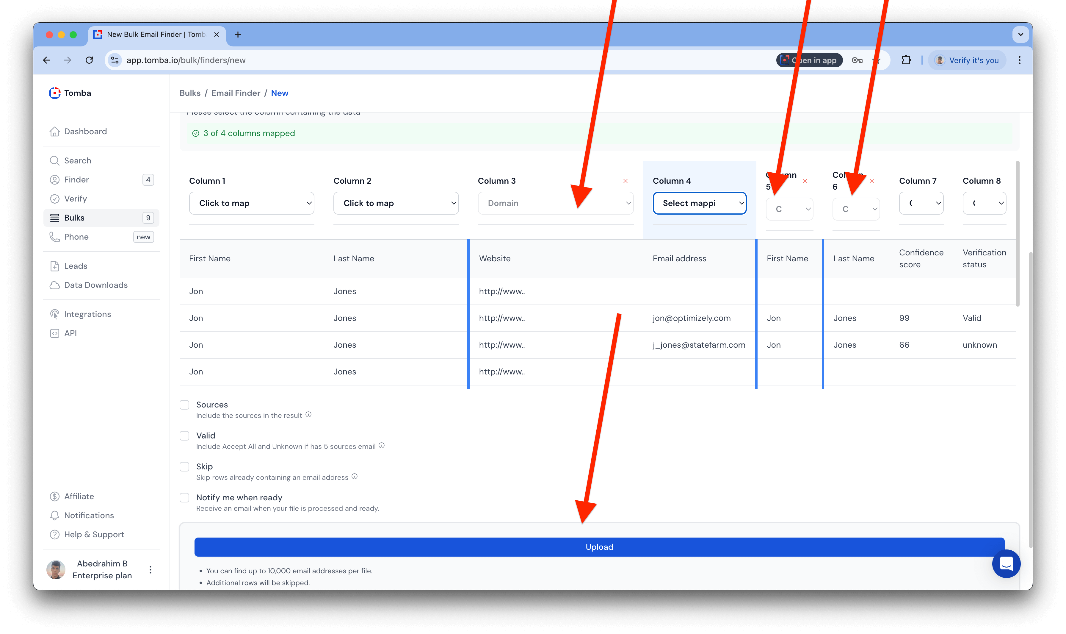Remove the Column 5 mapping
The image size is (1066, 634).
[x=805, y=181]
